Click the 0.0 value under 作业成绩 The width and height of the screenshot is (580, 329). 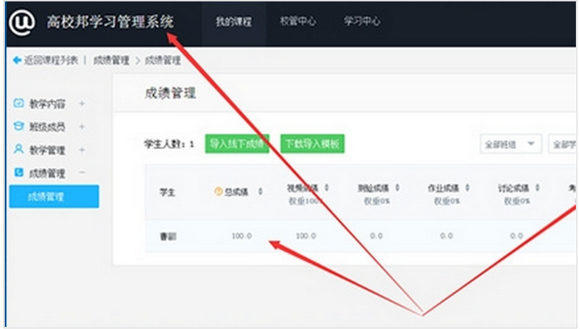446,236
